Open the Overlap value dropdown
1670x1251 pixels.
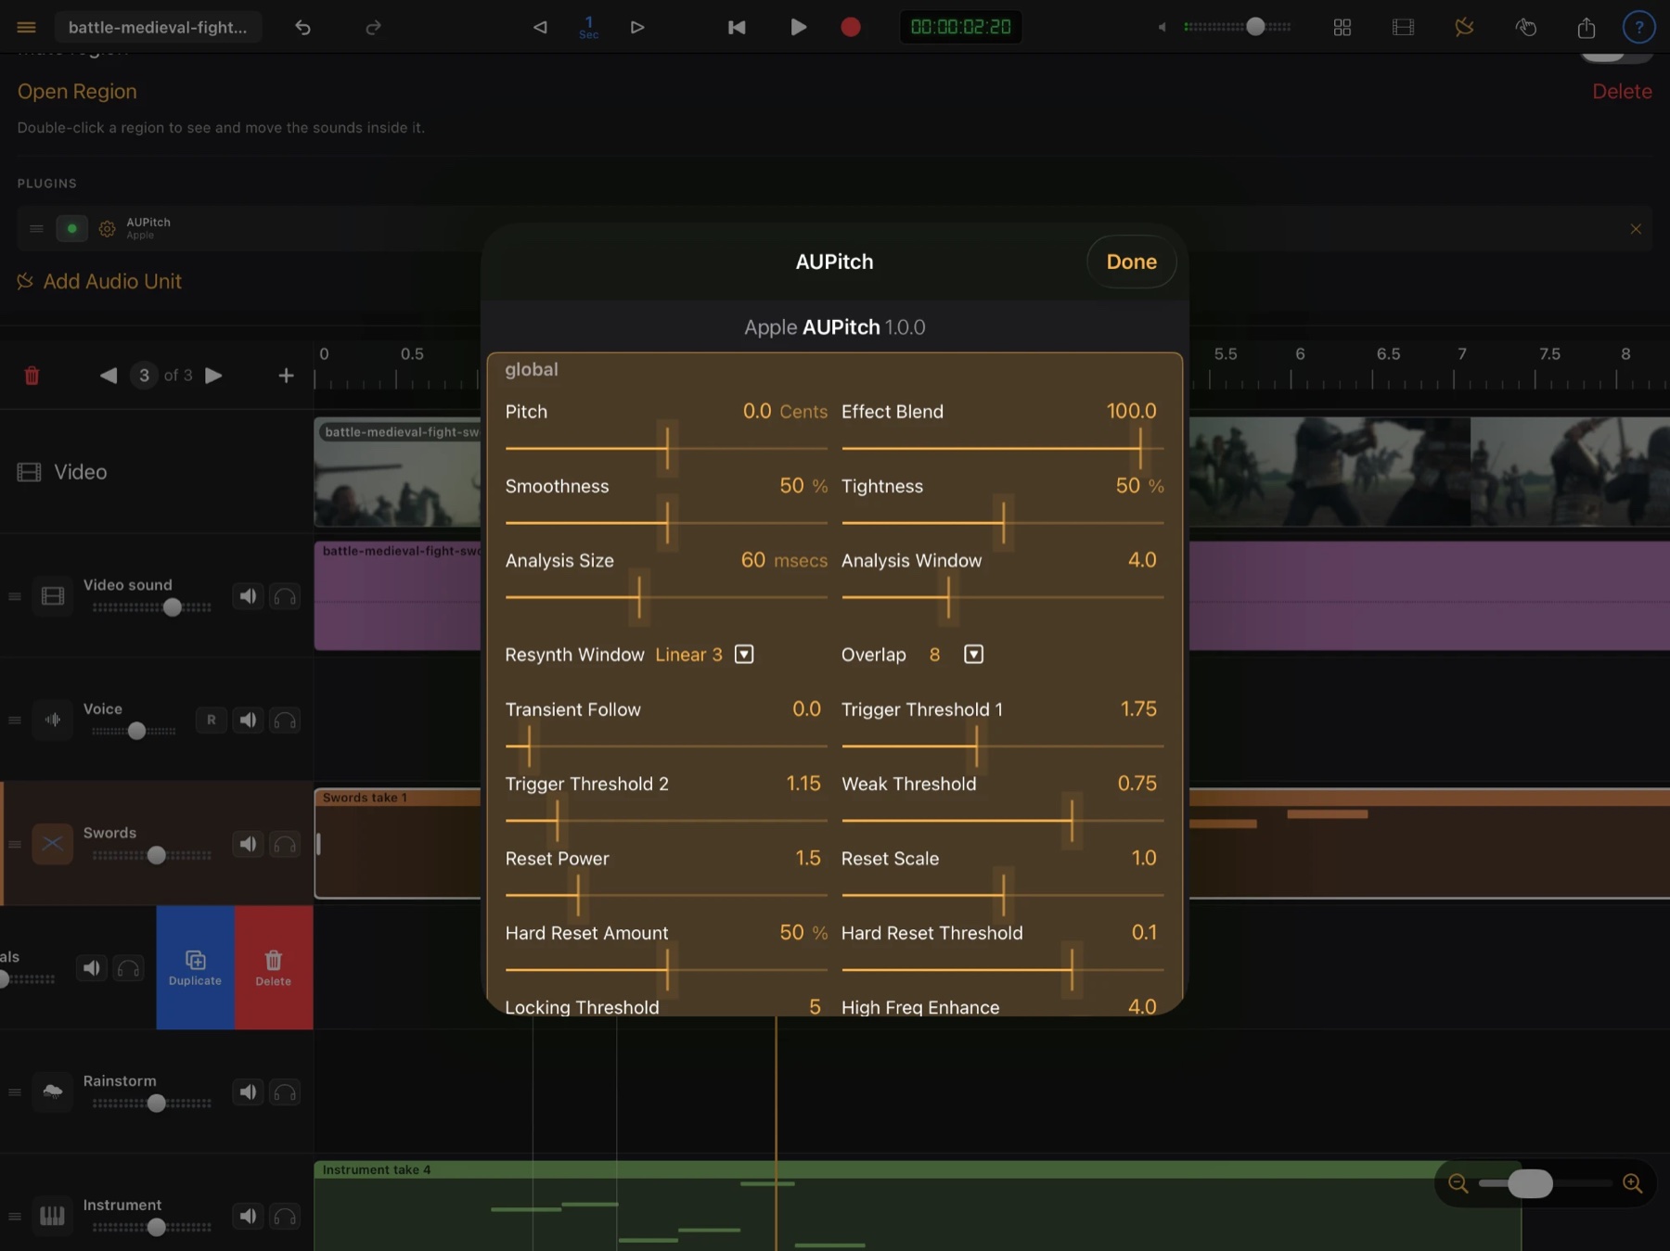coord(973,654)
